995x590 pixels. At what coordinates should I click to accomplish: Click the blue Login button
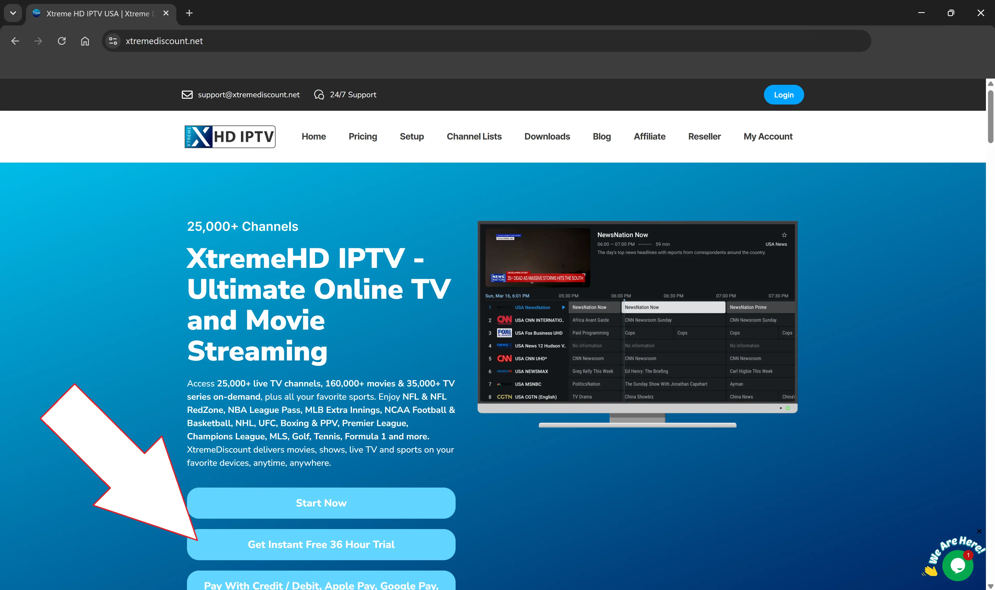[x=783, y=95]
